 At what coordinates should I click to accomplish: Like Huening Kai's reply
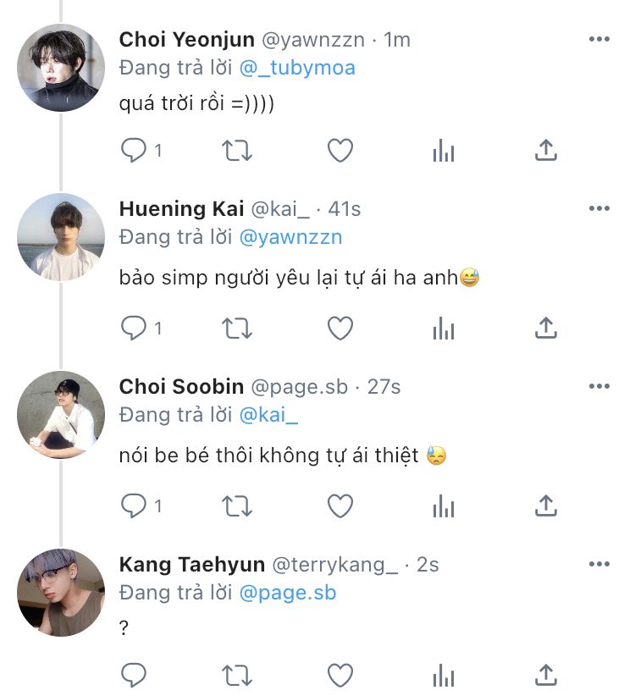(340, 329)
